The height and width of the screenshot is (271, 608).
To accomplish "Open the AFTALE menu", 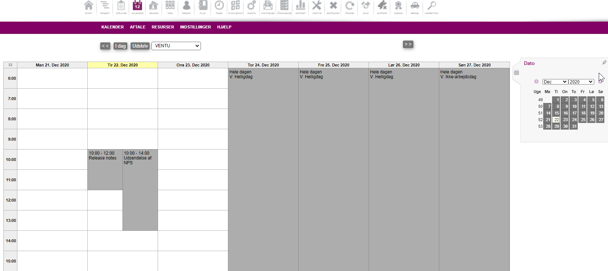I will (138, 27).
